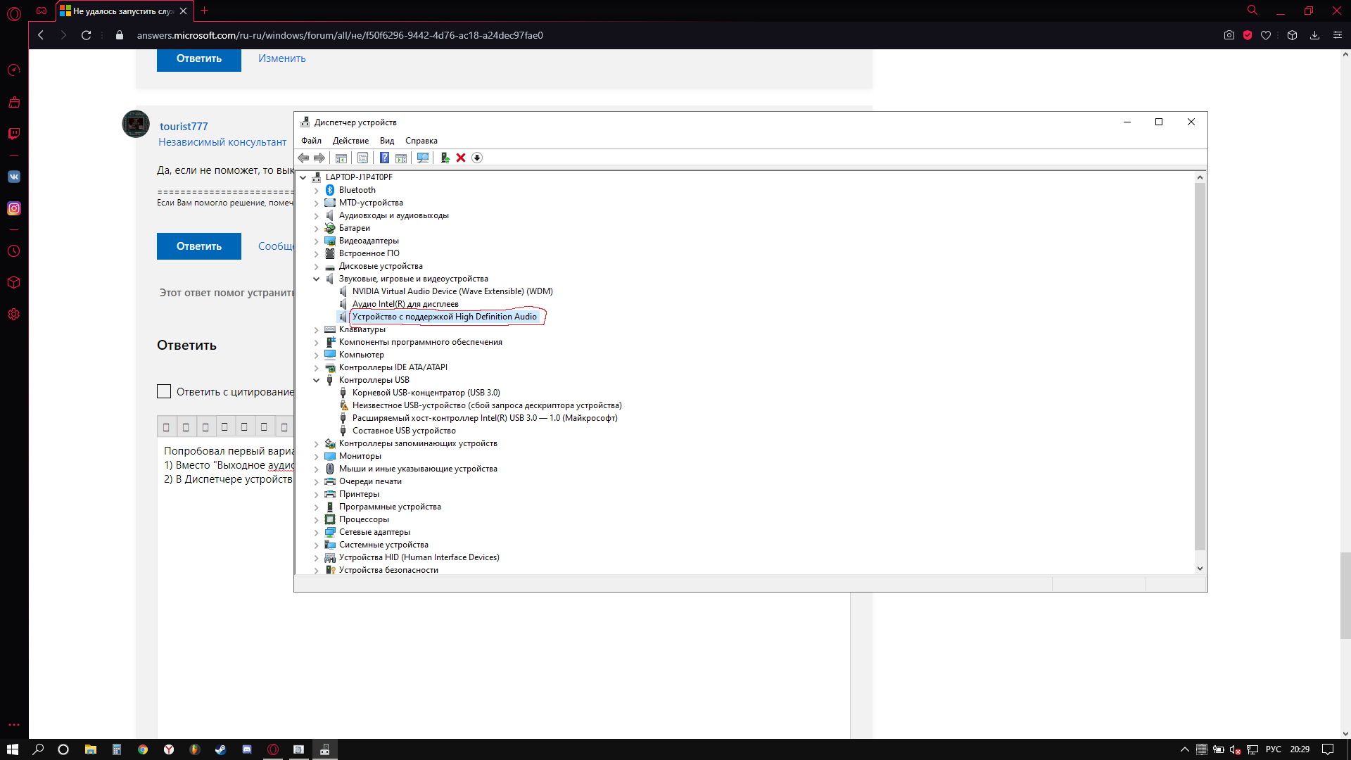Image resolution: width=1351 pixels, height=760 pixels.
Task: Click the back navigation arrow icon
Action: 41,35
